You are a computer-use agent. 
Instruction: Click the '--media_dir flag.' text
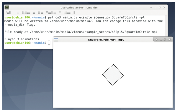coord(20,25)
